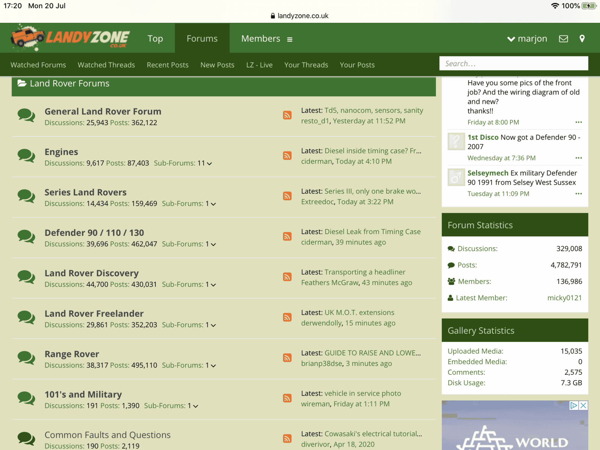Open the Engines forum
The width and height of the screenshot is (600, 450).
tap(61, 152)
